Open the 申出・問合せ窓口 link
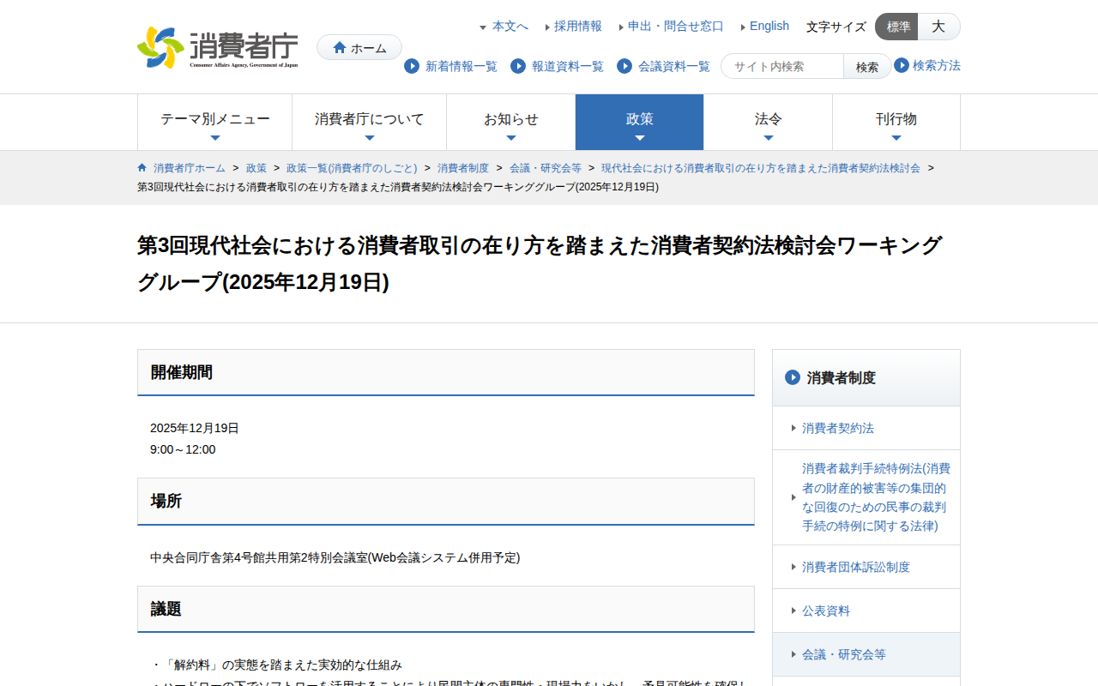Viewport: 1098px width, 686px height. [x=676, y=27]
